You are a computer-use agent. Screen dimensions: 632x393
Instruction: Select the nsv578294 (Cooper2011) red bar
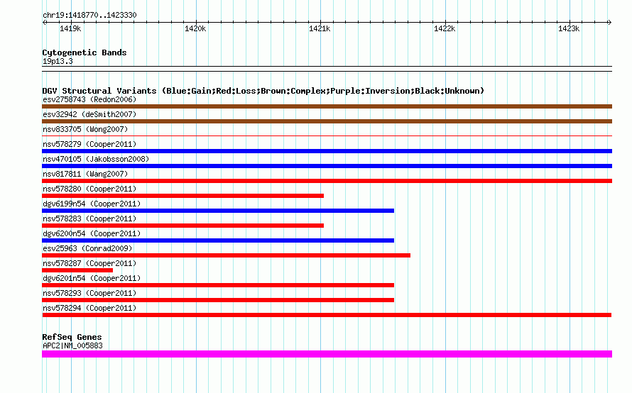click(x=327, y=315)
